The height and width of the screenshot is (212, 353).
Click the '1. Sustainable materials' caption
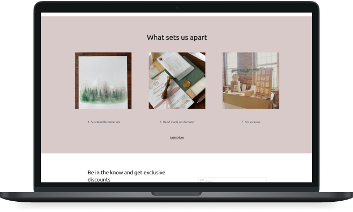pos(104,122)
